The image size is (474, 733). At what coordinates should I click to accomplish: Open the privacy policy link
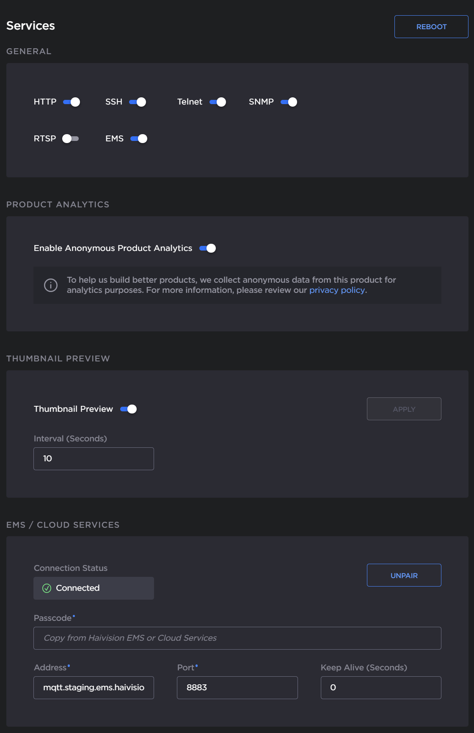click(x=337, y=290)
